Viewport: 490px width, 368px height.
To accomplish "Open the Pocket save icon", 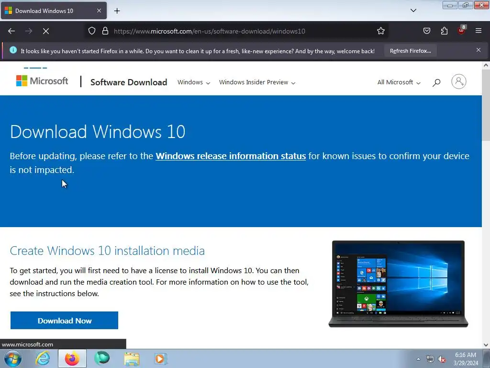I will (x=426, y=31).
